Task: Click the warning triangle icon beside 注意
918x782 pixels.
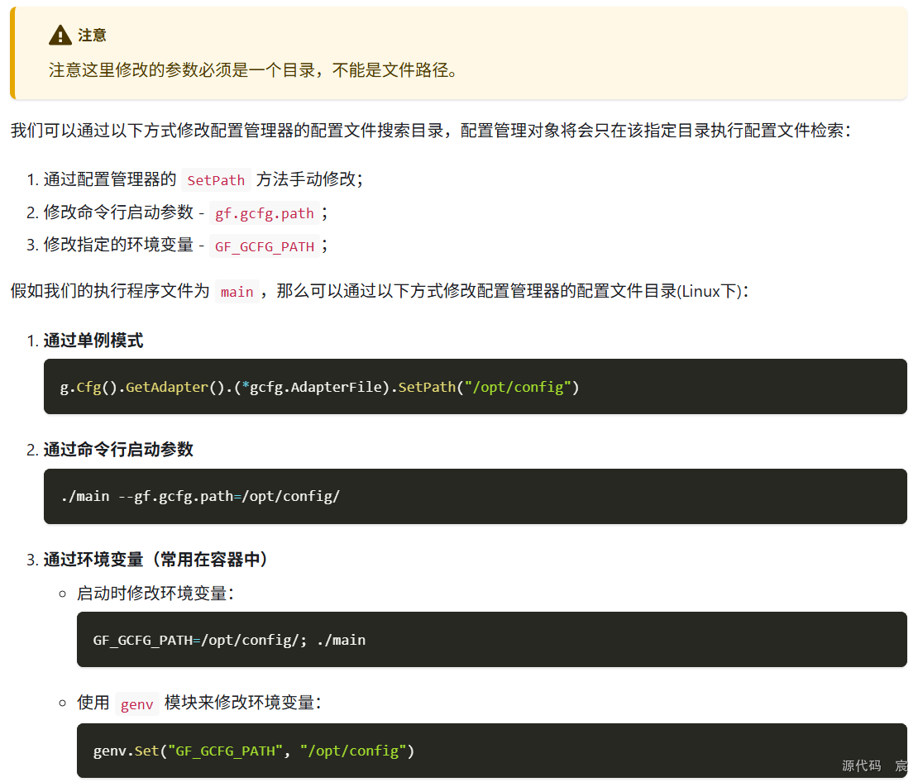Action: [x=60, y=35]
